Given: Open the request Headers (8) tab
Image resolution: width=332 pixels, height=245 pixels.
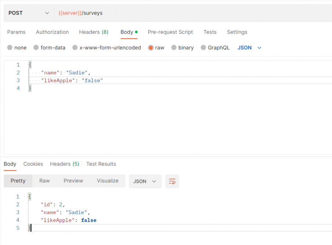Looking at the screenshot, I should pyautogui.click(x=94, y=32).
